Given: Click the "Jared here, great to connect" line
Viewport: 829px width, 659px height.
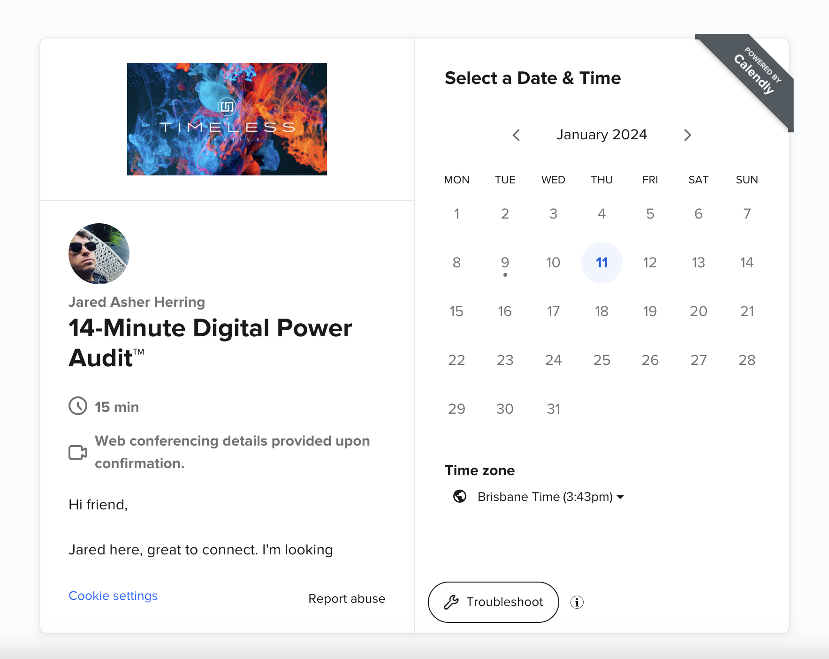Looking at the screenshot, I should [x=201, y=550].
